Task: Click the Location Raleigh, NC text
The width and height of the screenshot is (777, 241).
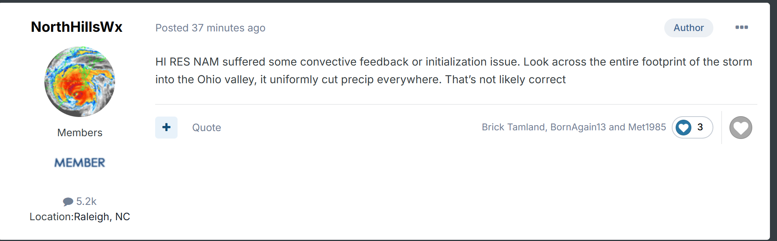Action: [80, 217]
